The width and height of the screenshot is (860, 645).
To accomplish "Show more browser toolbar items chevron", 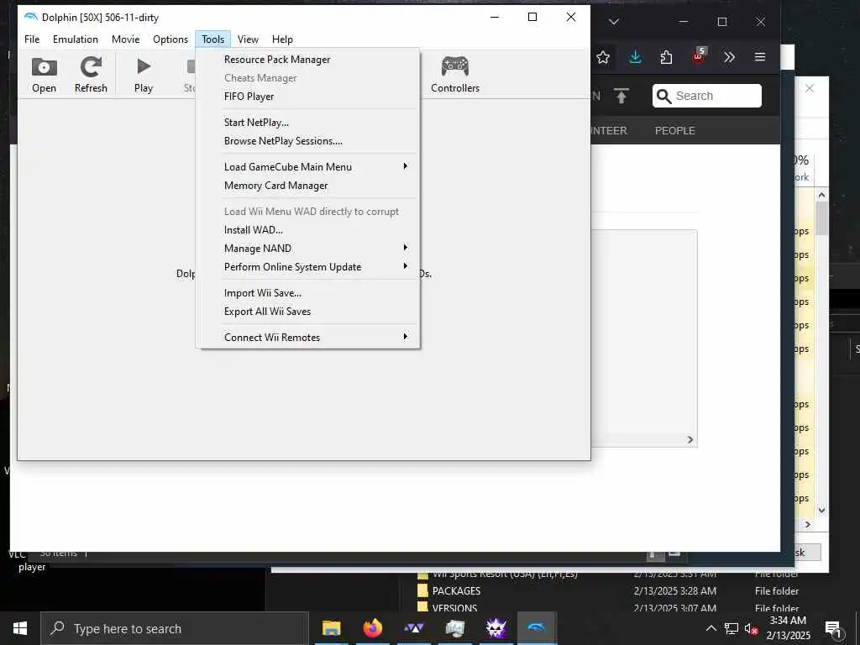I will 729,57.
